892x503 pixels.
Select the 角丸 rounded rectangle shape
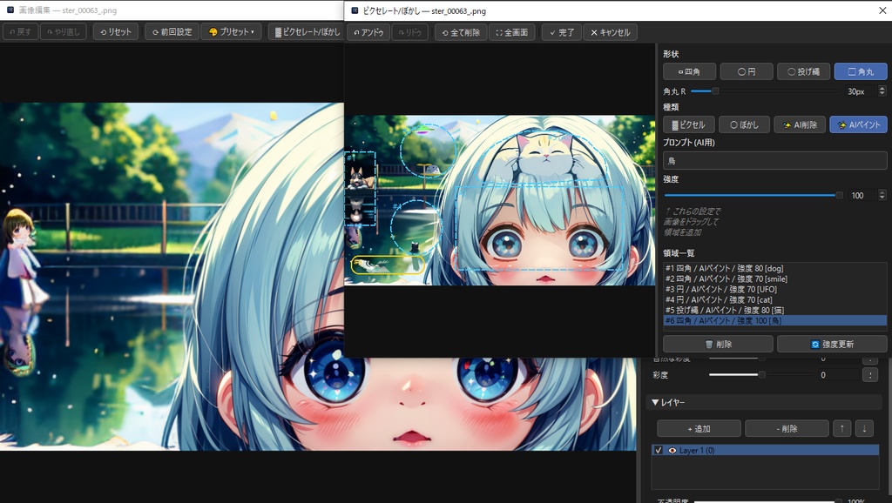860,71
